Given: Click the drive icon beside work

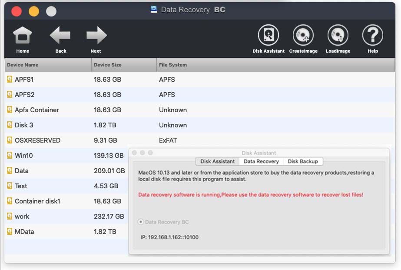Looking at the screenshot, I should tap(10, 216).
